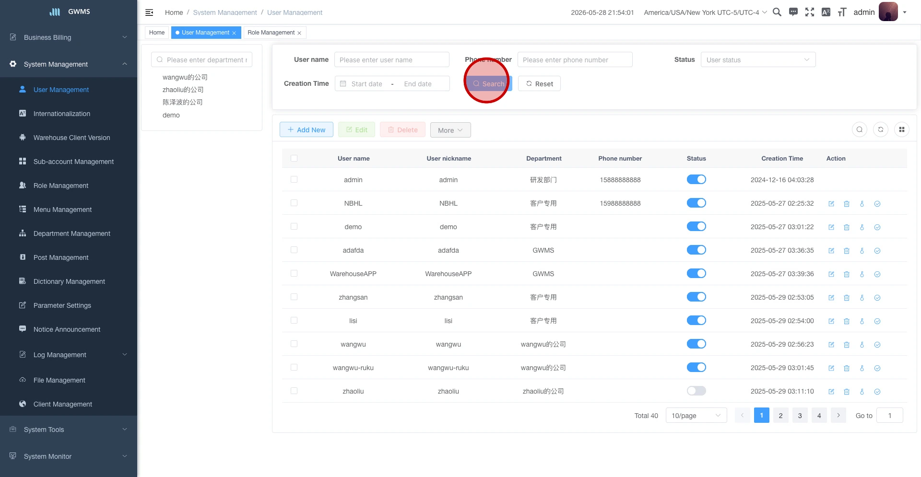Check the box for the zhangsan row
Viewport: 921px width, 477px height.
(x=294, y=297)
